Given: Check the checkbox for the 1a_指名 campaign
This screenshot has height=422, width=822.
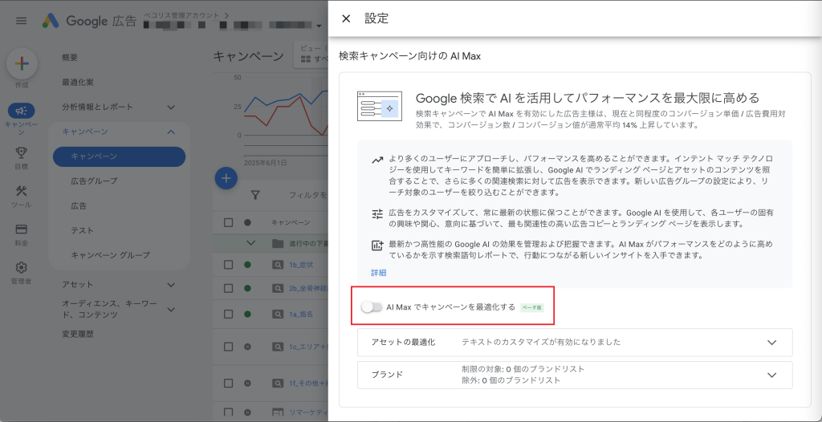Looking at the screenshot, I should click(228, 314).
